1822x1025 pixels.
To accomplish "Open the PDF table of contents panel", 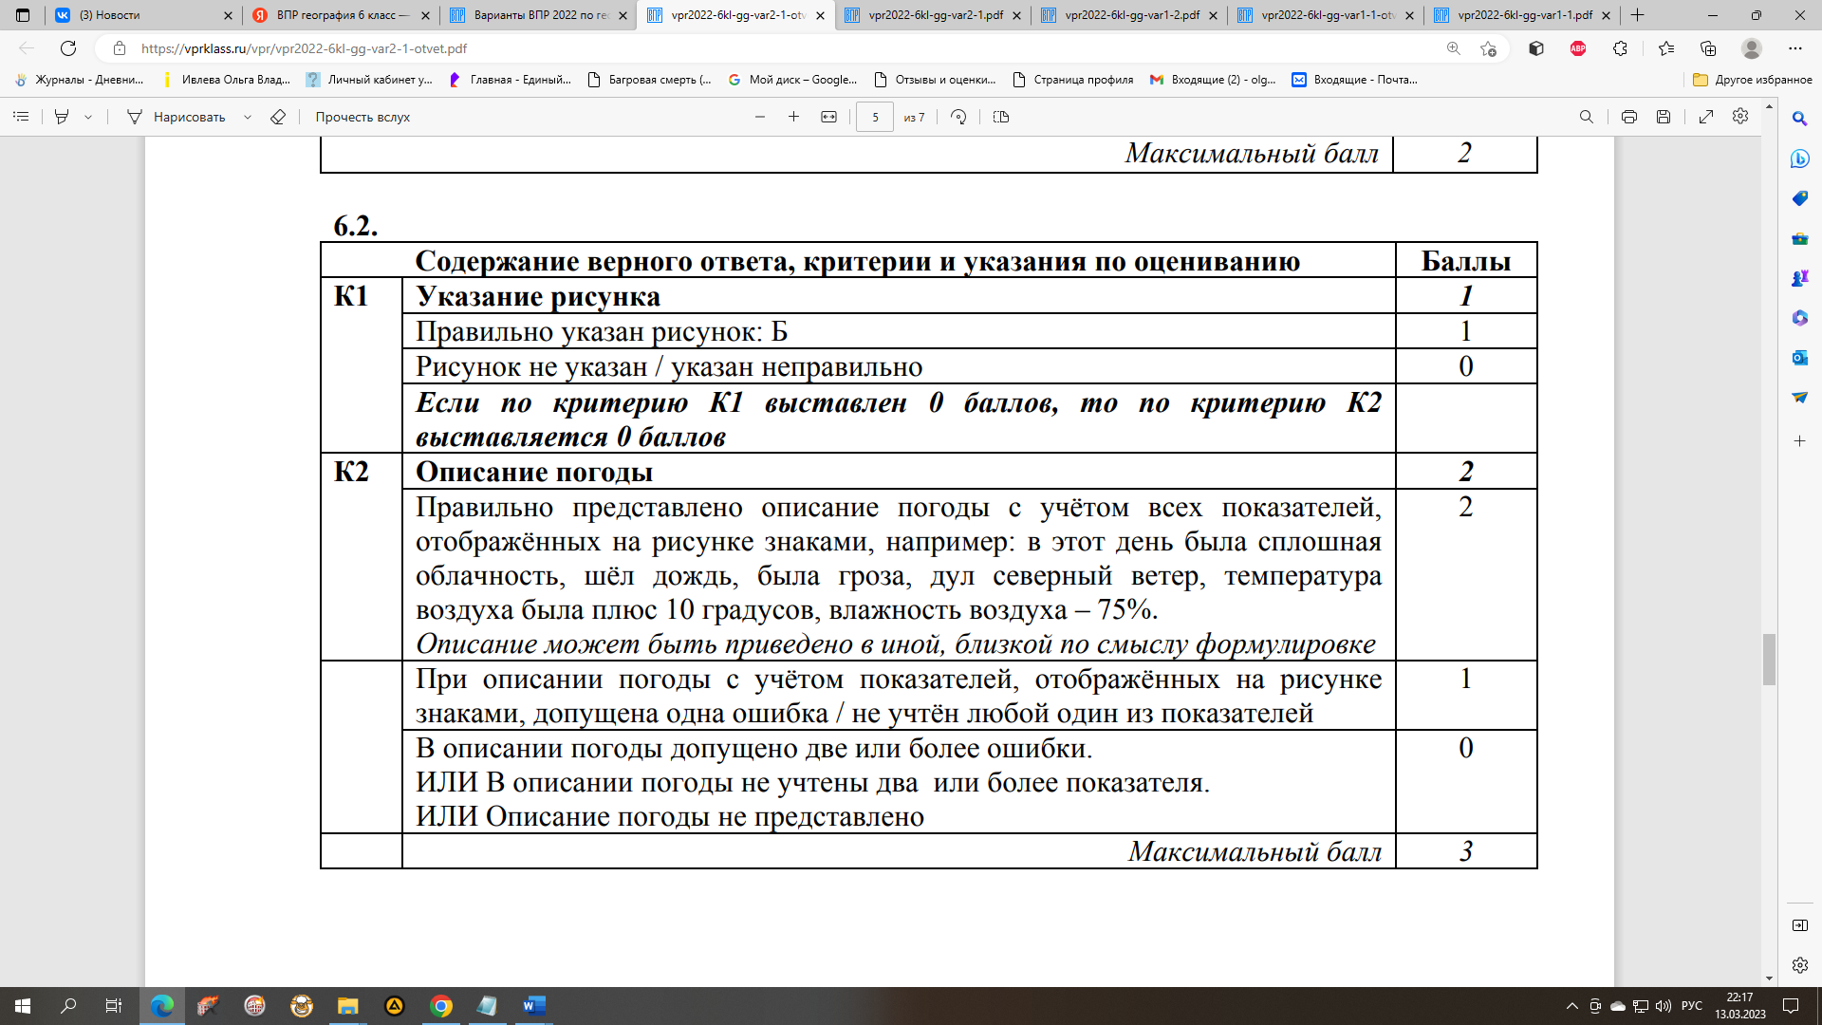I will tap(21, 117).
